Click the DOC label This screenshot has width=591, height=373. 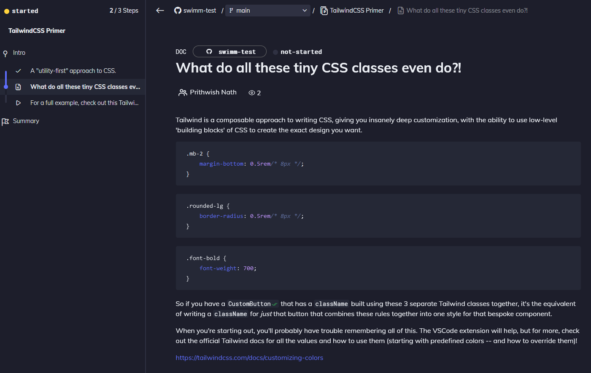tap(181, 52)
